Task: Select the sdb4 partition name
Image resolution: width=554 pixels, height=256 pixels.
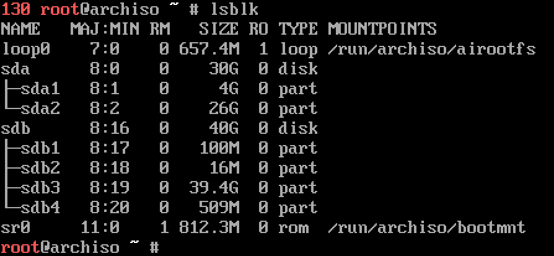Action: coord(40,208)
